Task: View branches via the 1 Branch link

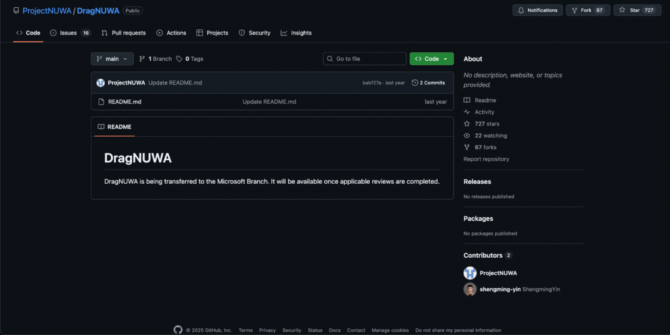Action: click(156, 59)
